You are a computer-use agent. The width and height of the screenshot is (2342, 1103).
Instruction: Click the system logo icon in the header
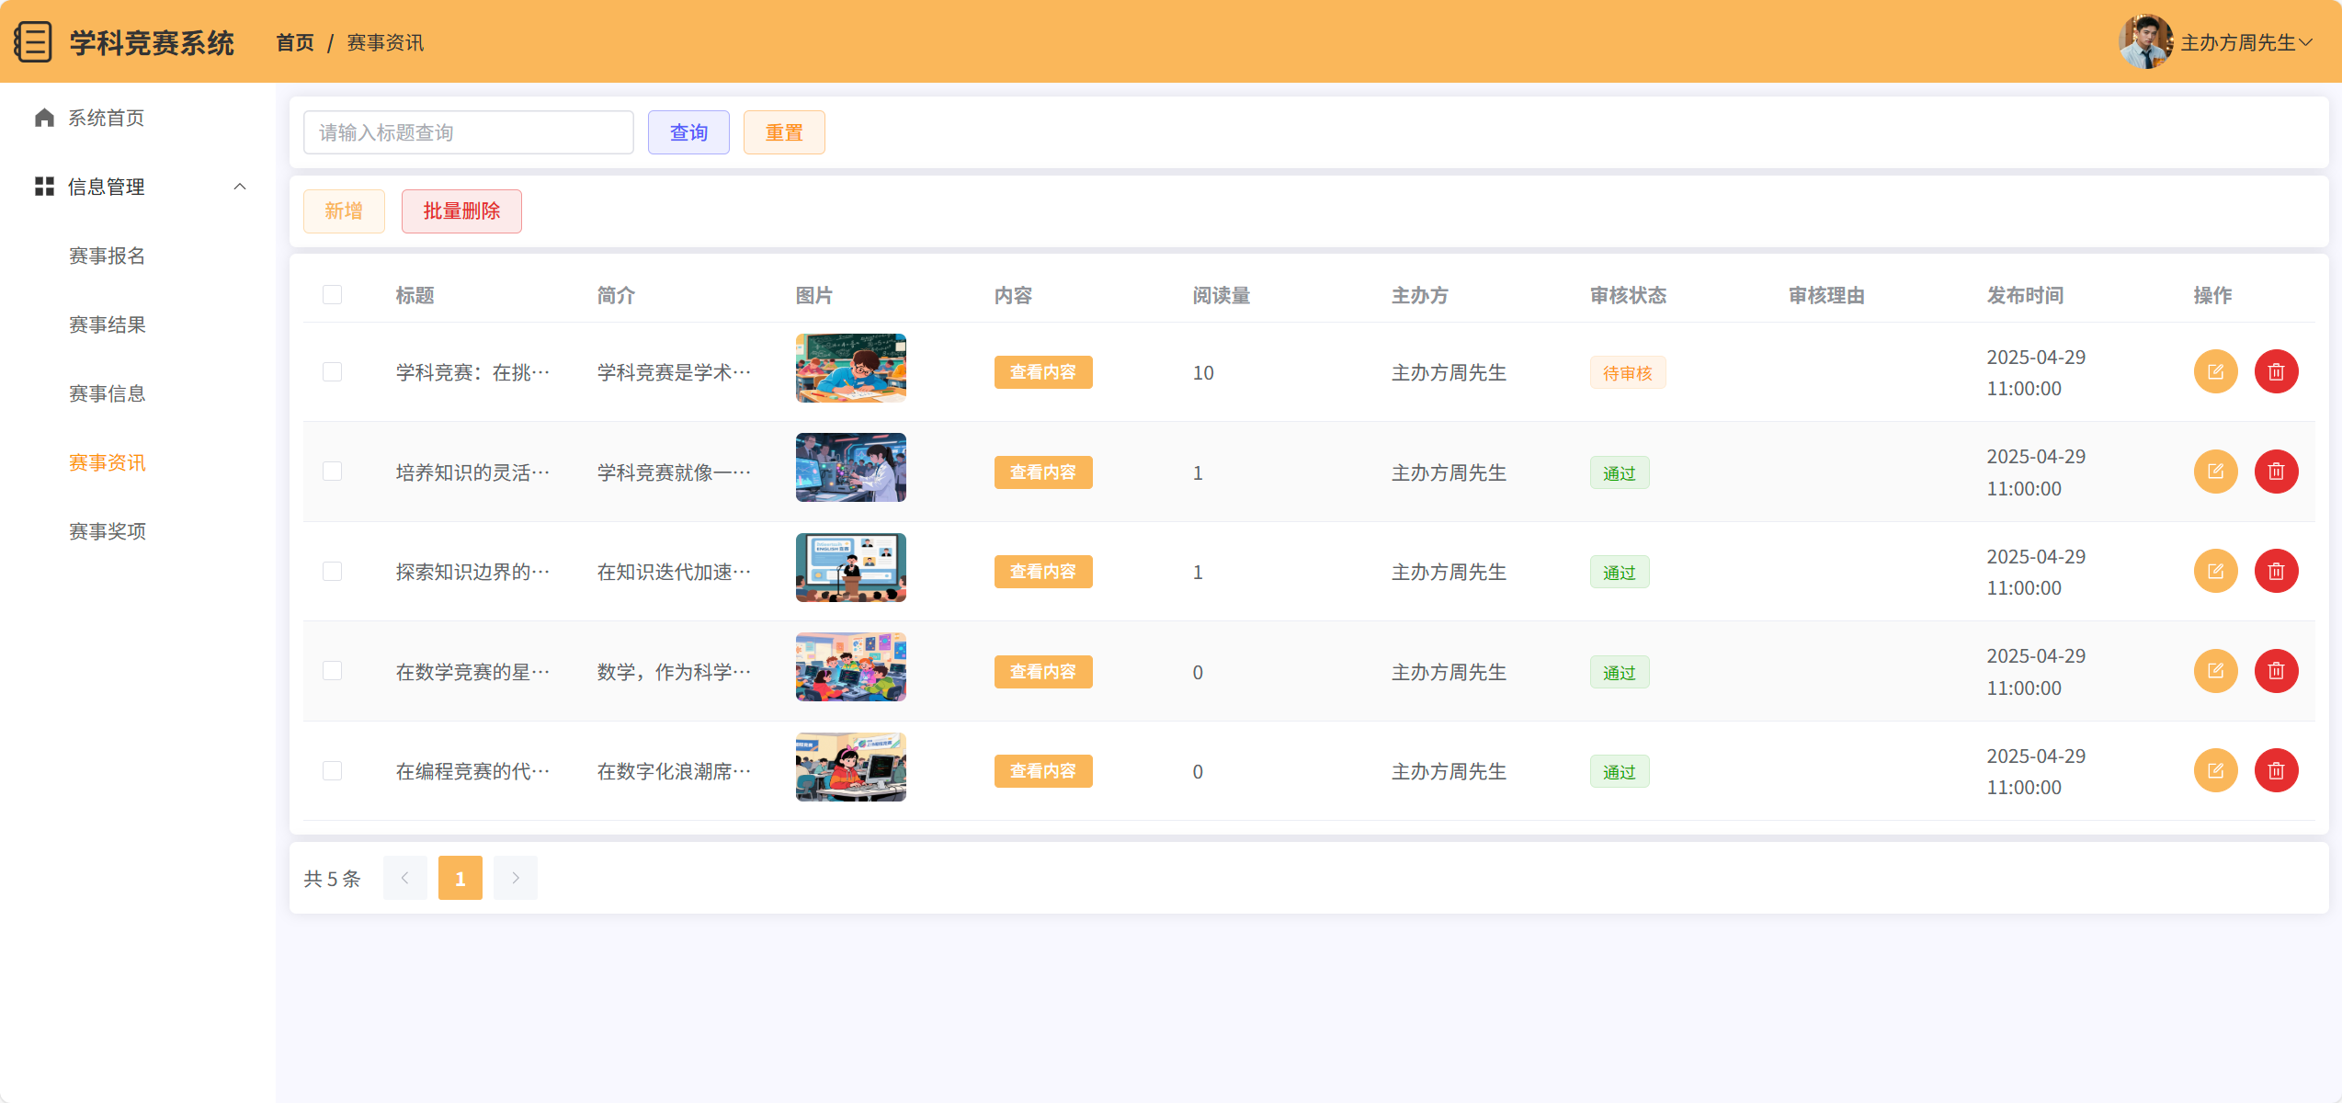[x=33, y=42]
